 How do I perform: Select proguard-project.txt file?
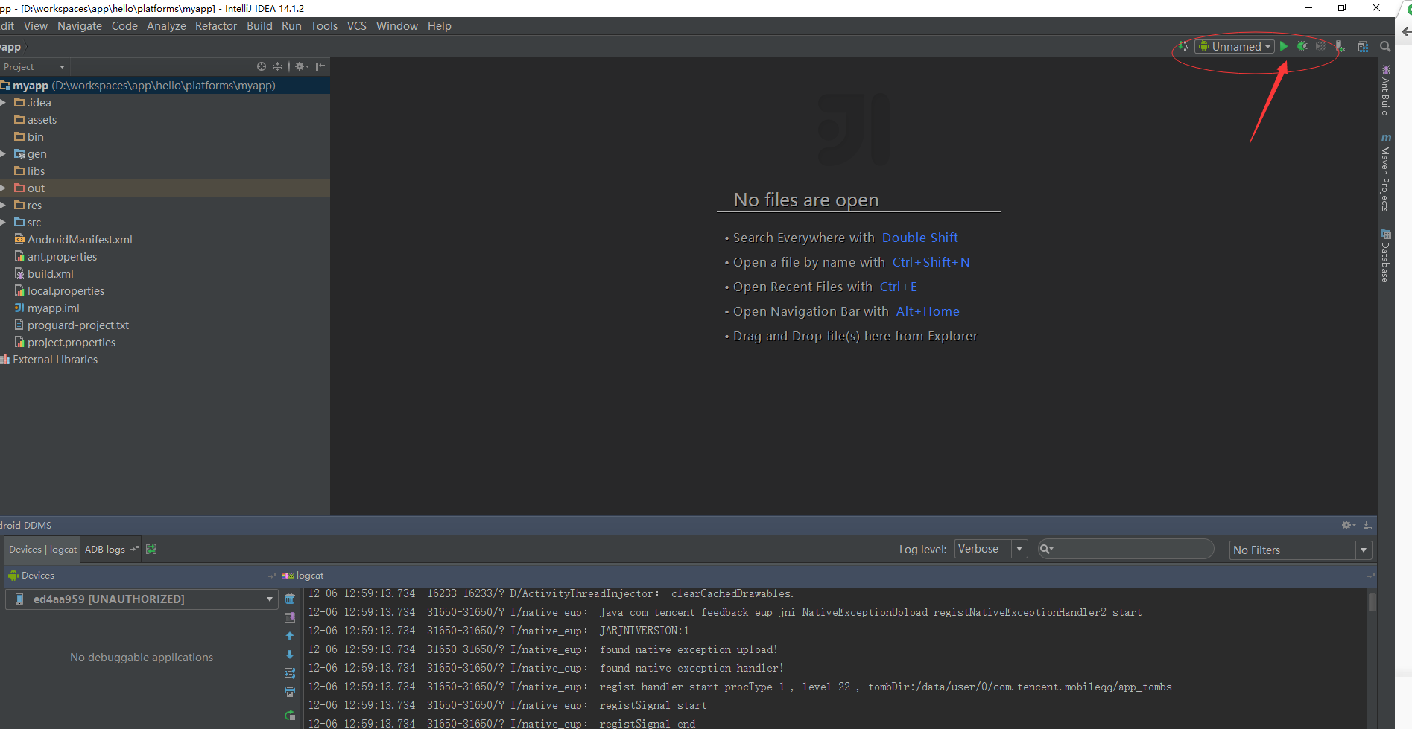(77, 325)
